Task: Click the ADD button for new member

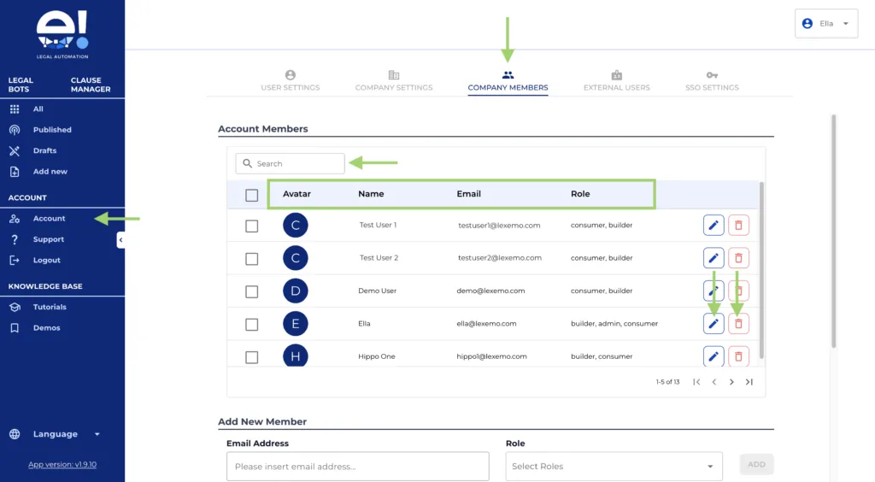Action: coord(756,464)
